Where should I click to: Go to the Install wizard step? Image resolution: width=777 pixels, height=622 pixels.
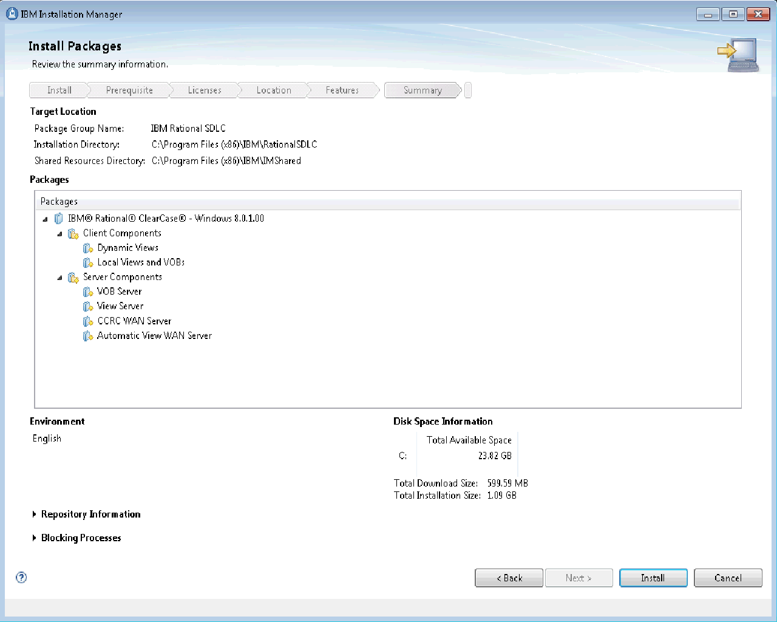point(59,91)
